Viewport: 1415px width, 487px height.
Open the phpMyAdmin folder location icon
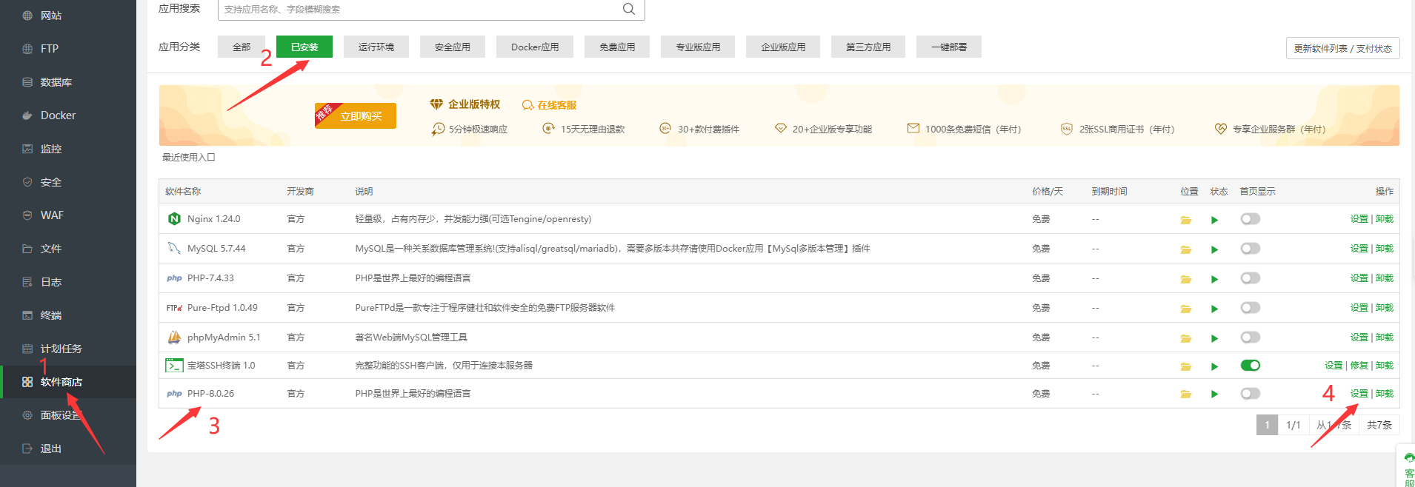coord(1185,338)
